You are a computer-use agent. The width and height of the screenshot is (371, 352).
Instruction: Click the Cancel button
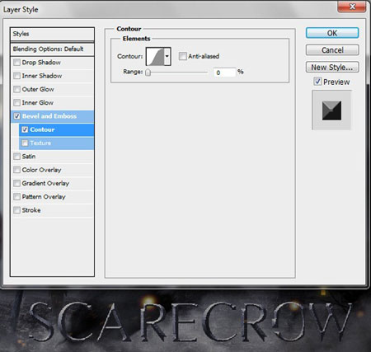[332, 50]
